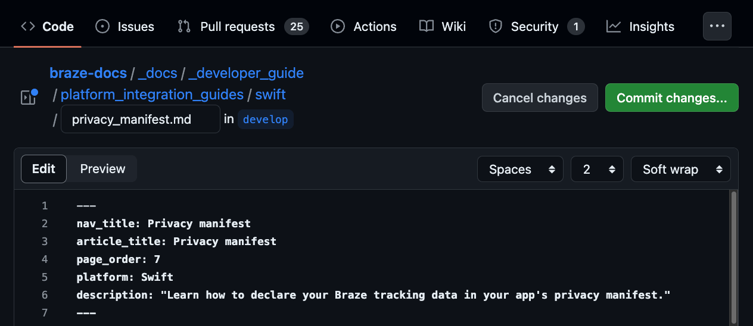Go to braze-docs repository root link
Viewport: 753px width, 326px height.
[88, 73]
